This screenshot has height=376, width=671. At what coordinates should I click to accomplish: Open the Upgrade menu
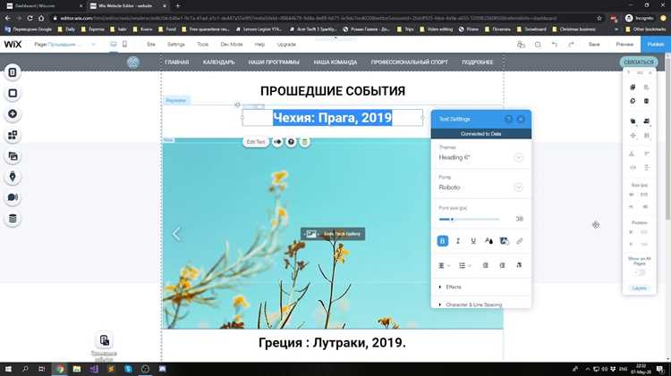click(x=286, y=45)
